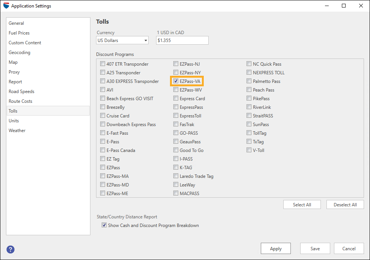Check the Good To Go program

tap(175, 150)
